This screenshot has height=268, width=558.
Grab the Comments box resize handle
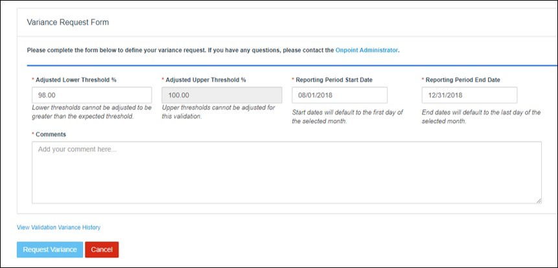[539, 201]
